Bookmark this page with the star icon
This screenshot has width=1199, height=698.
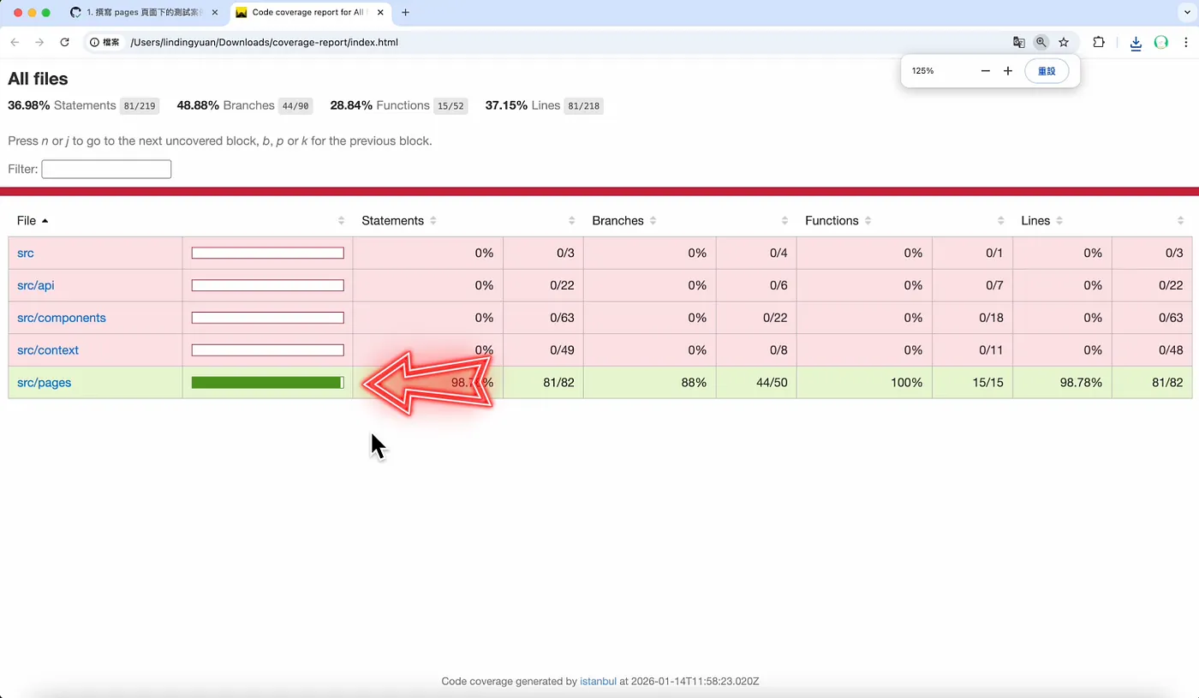pos(1064,42)
